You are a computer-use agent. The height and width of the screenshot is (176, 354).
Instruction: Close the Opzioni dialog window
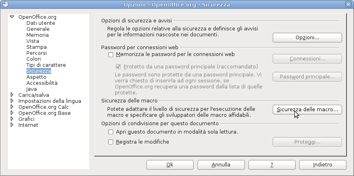(348, 4)
